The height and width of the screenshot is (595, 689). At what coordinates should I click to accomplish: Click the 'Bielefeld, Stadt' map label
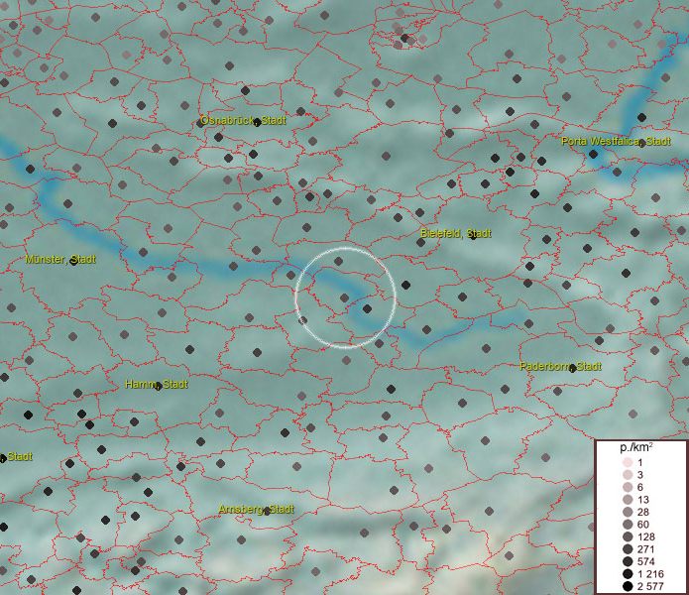point(455,233)
